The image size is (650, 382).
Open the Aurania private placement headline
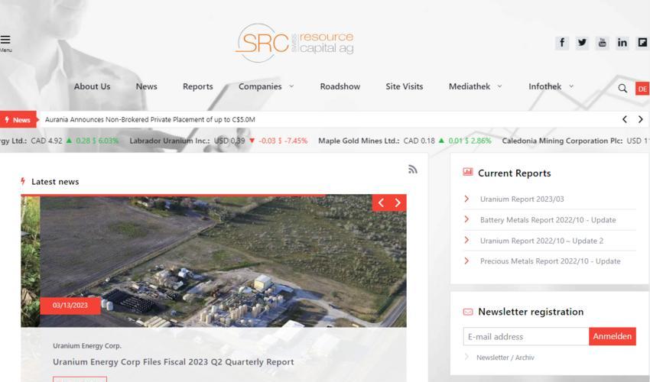point(150,120)
